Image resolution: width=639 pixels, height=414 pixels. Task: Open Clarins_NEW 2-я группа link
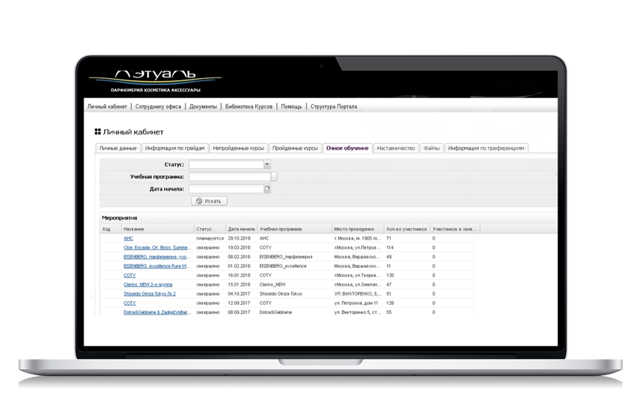[x=148, y=285]
